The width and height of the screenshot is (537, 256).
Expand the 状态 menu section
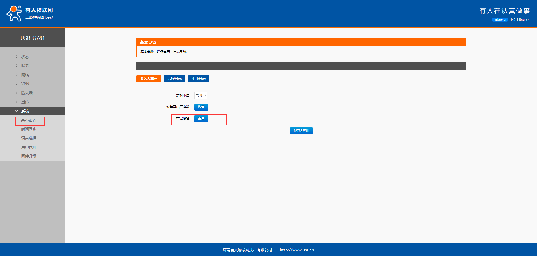click(x=25, y=57)
